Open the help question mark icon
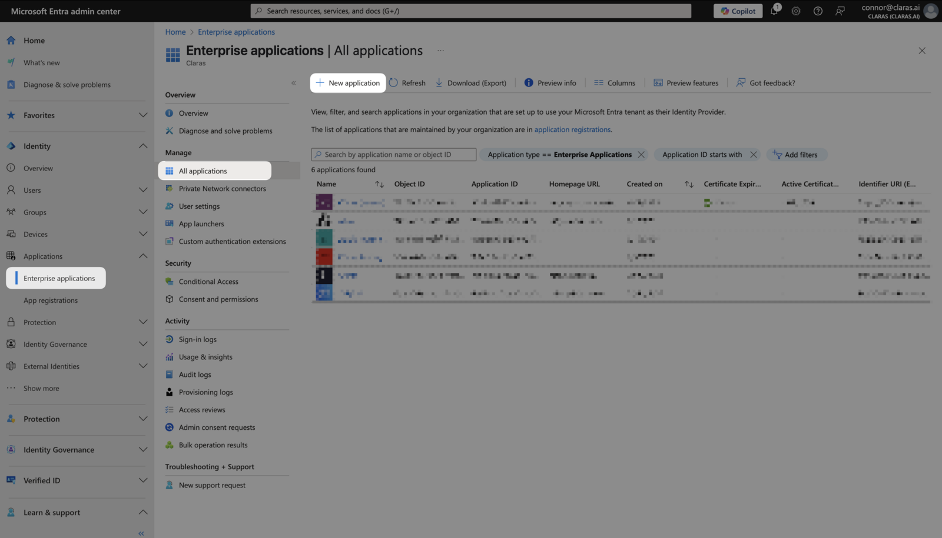The height and width of the screenshot is (538, 942). [x=818, y=11]
